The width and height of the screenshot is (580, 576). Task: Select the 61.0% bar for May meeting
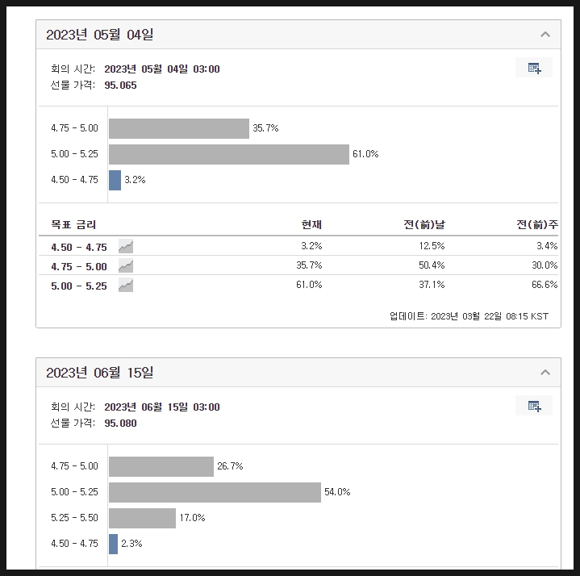coord(229,154)
